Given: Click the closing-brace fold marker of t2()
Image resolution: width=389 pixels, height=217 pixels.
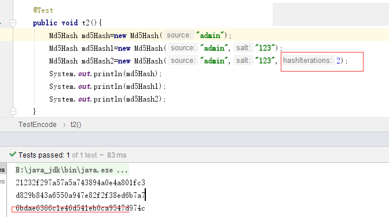Looking at the screenshot, I should pyautogui.click(x=13, y=111).
